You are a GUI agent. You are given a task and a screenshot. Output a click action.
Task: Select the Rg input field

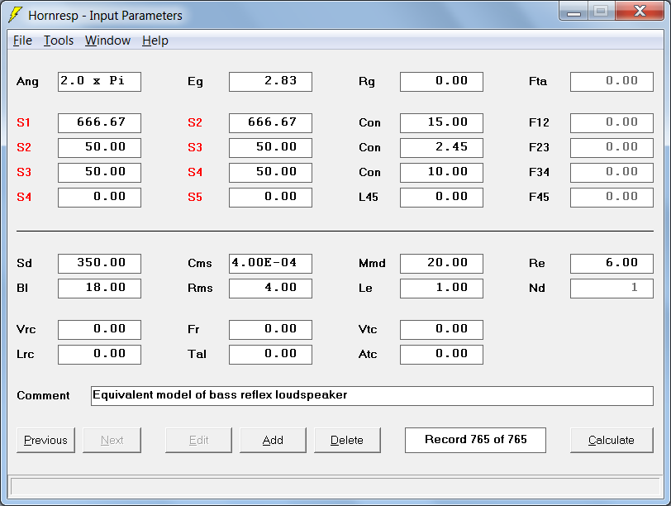tap(441, 82)
